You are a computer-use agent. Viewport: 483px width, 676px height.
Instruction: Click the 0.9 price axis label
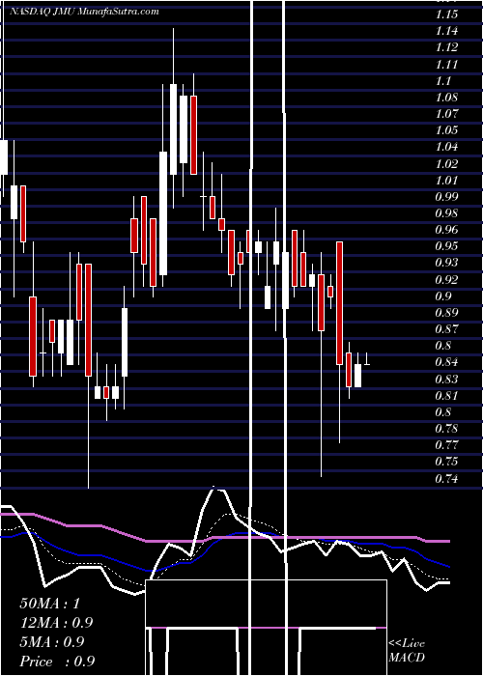443,296
